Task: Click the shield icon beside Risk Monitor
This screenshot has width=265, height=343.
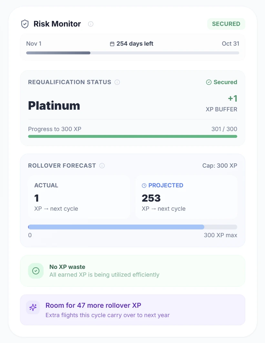Action: pos(25,24)
